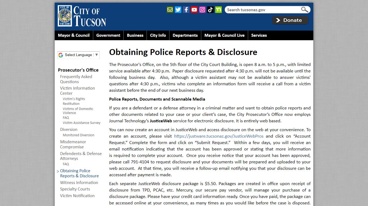Open the Mayor & Council menu
The image size is (368, 206).
click(74, 35)
